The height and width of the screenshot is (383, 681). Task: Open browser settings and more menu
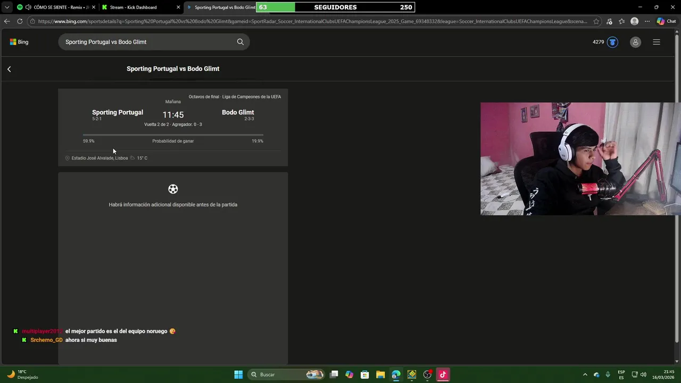point(647,21)
